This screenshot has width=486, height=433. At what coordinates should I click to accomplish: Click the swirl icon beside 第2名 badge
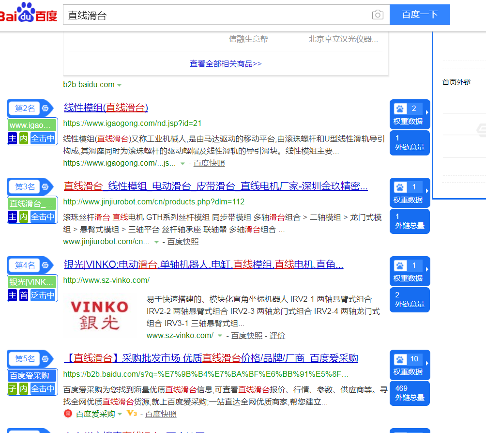tap(46, 108)
